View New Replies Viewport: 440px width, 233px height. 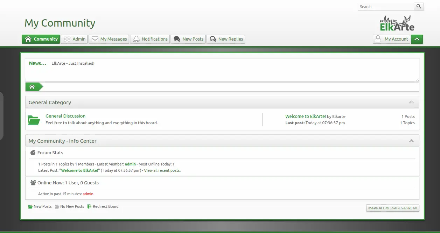pyautogui.click(x=226, y=39)
